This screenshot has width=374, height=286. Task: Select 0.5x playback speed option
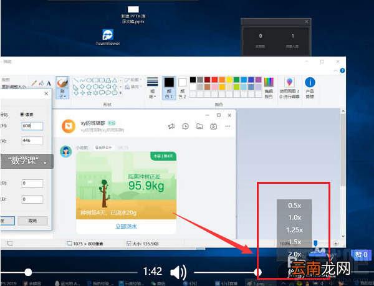coord(294,206)
